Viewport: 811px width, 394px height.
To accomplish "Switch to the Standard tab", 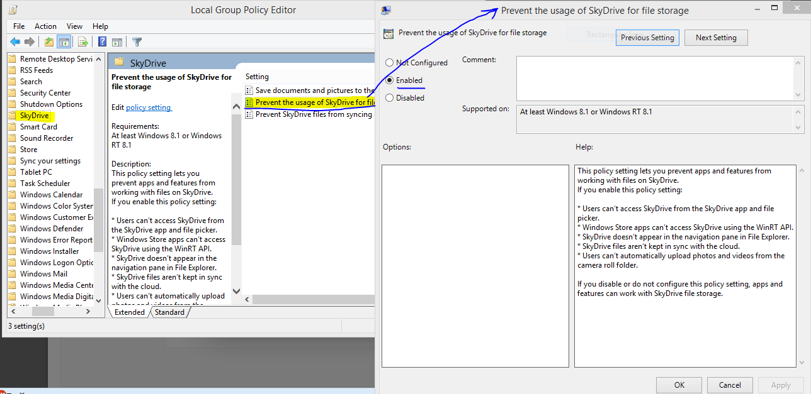I will (169, 312).
